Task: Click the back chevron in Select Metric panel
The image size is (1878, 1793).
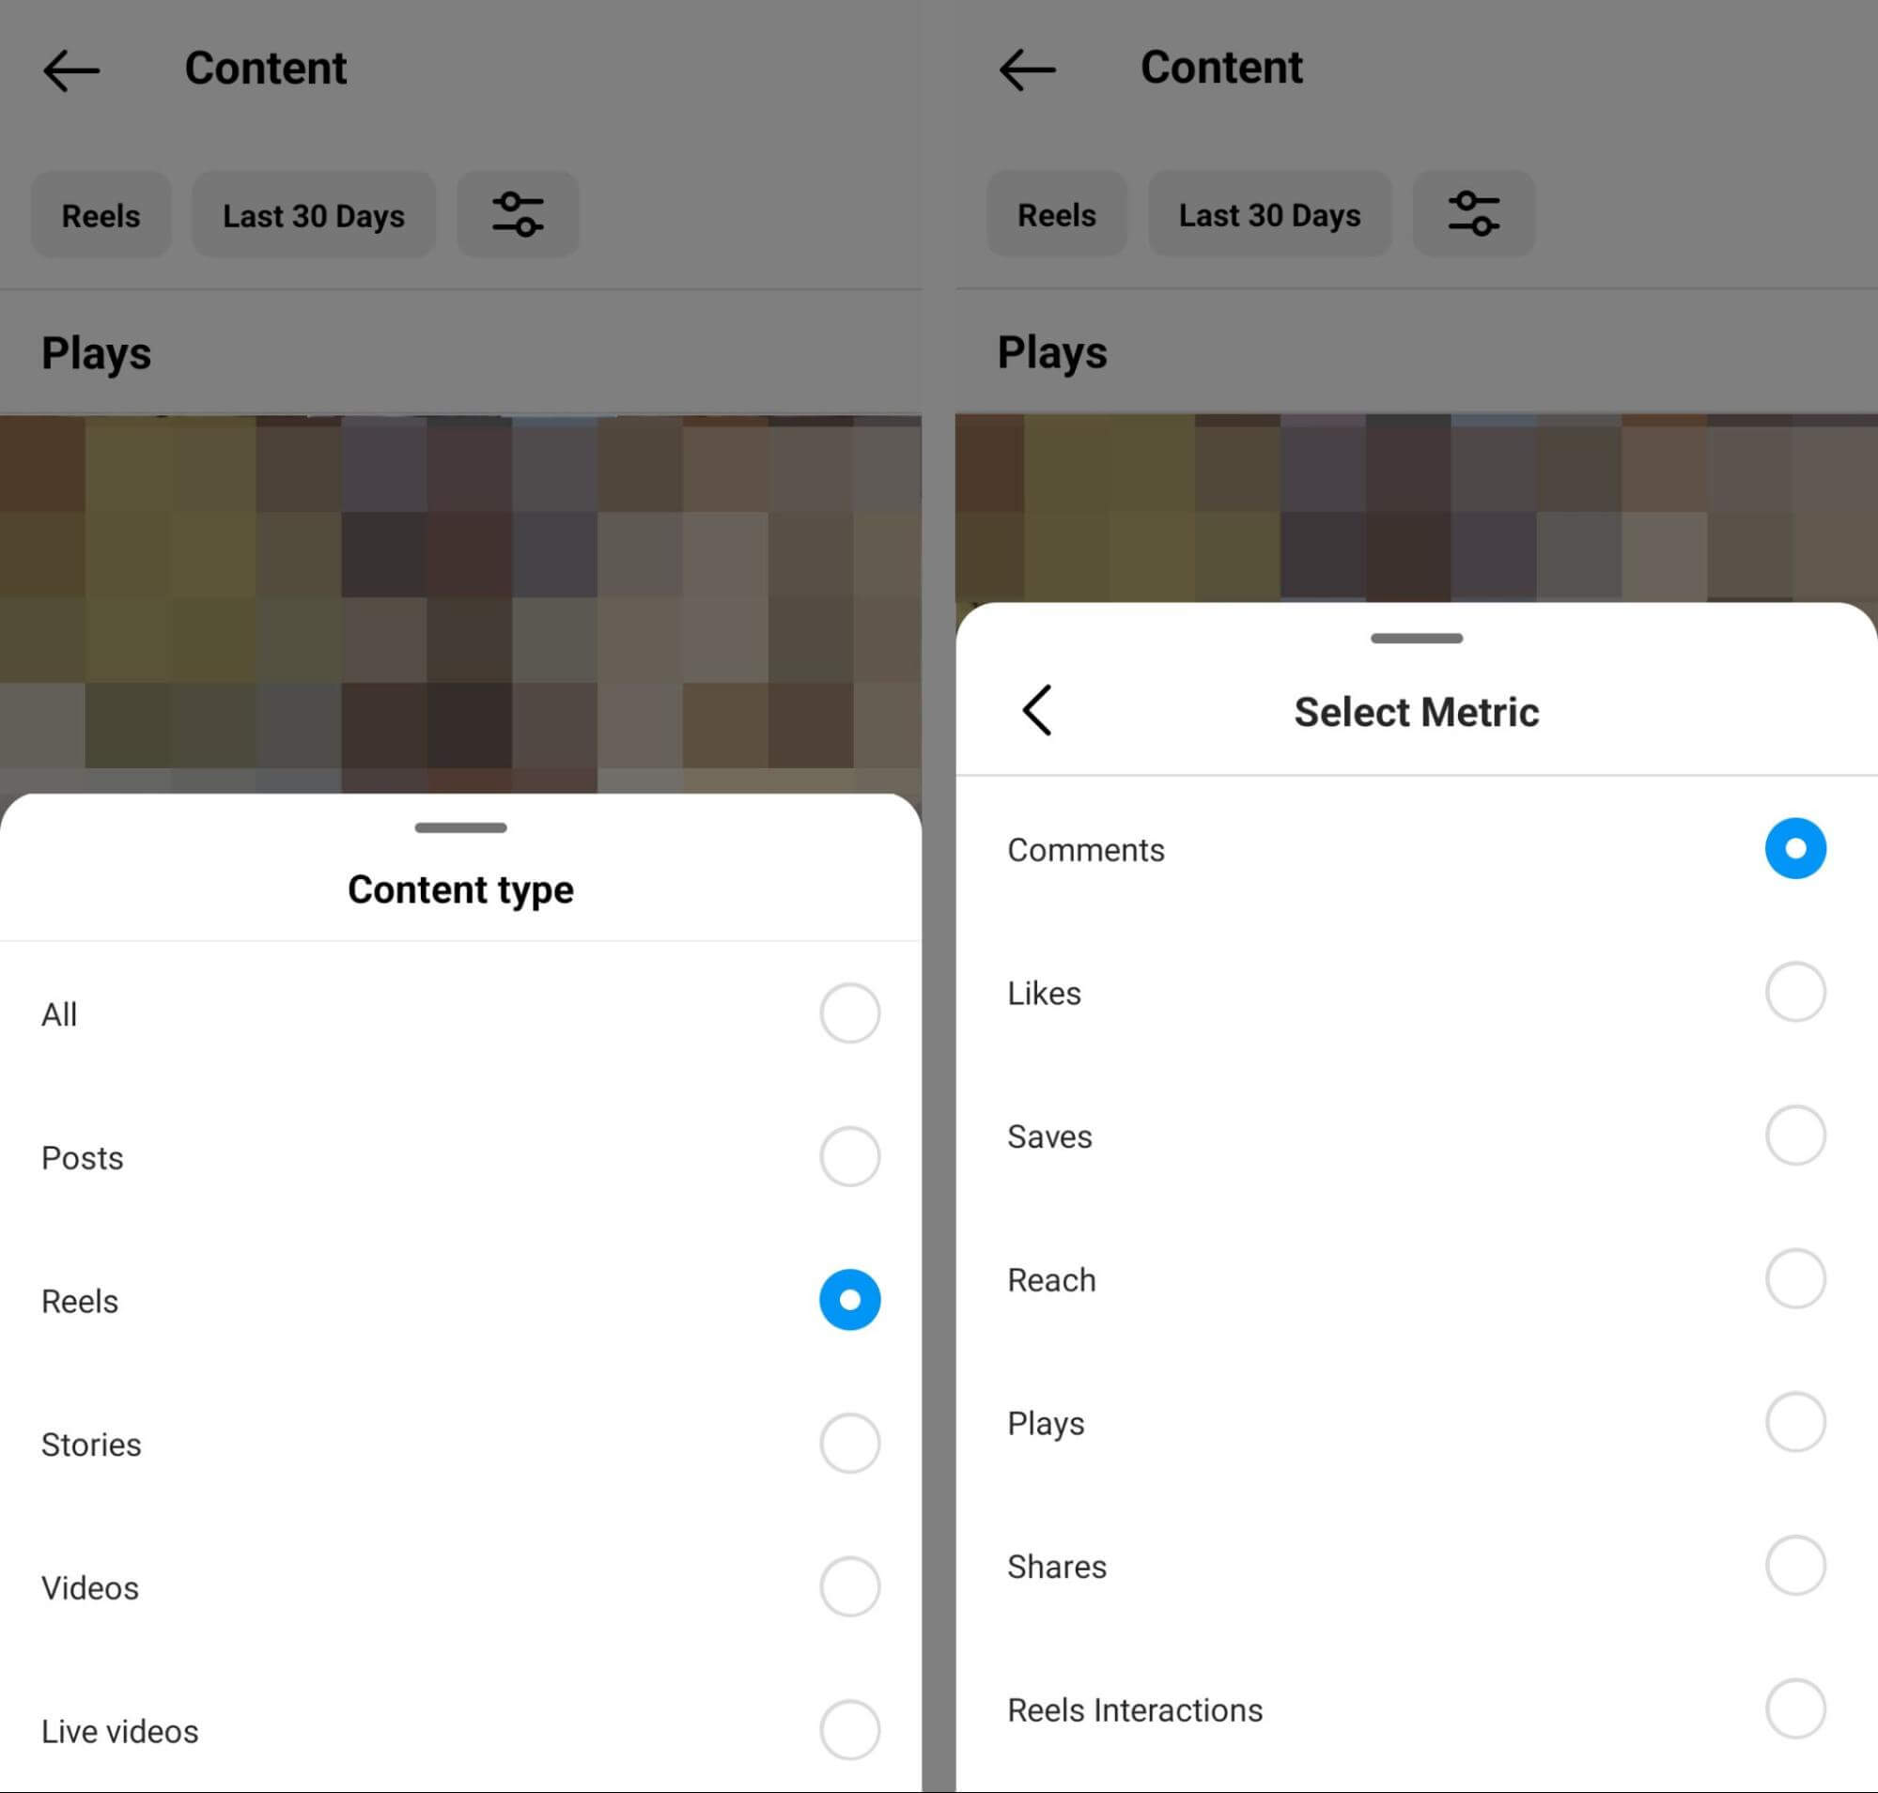Action: pos(1034,709)
